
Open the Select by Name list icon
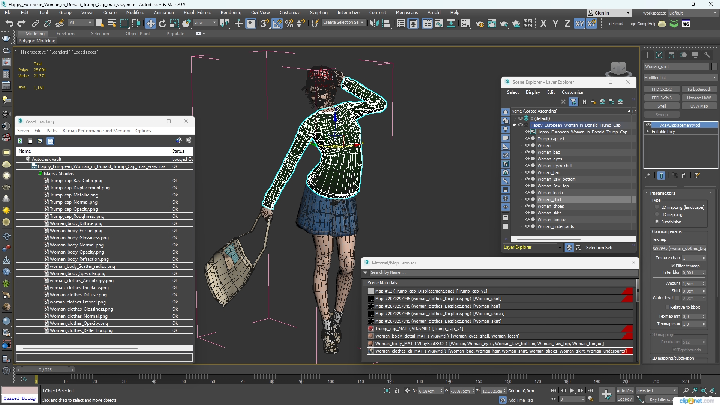(x=111, y=24)
